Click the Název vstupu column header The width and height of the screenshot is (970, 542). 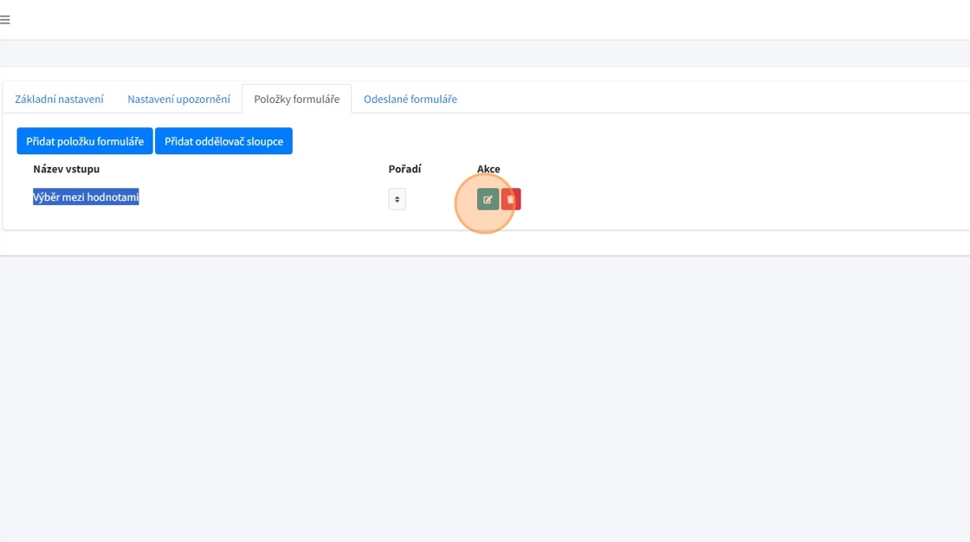67,169
